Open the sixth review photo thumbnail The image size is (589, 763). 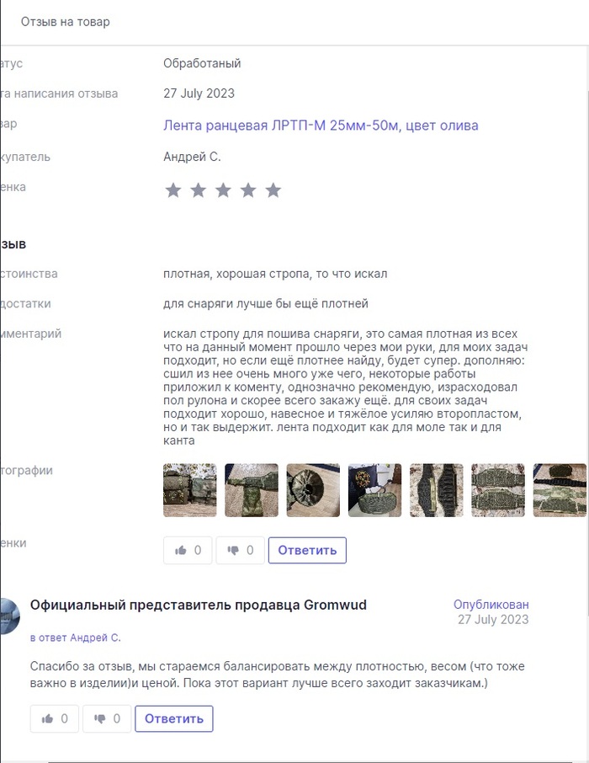[x=498, y=490]
